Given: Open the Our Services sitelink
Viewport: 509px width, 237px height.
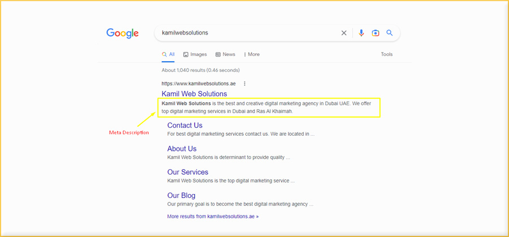Looking at the screenshot, I should (x=188, y=172).
